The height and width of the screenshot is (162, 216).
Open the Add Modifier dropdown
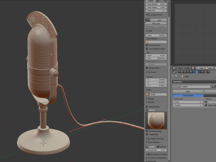194,82
